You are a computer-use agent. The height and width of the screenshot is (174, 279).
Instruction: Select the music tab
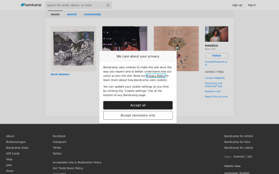[x=55, y=14]
